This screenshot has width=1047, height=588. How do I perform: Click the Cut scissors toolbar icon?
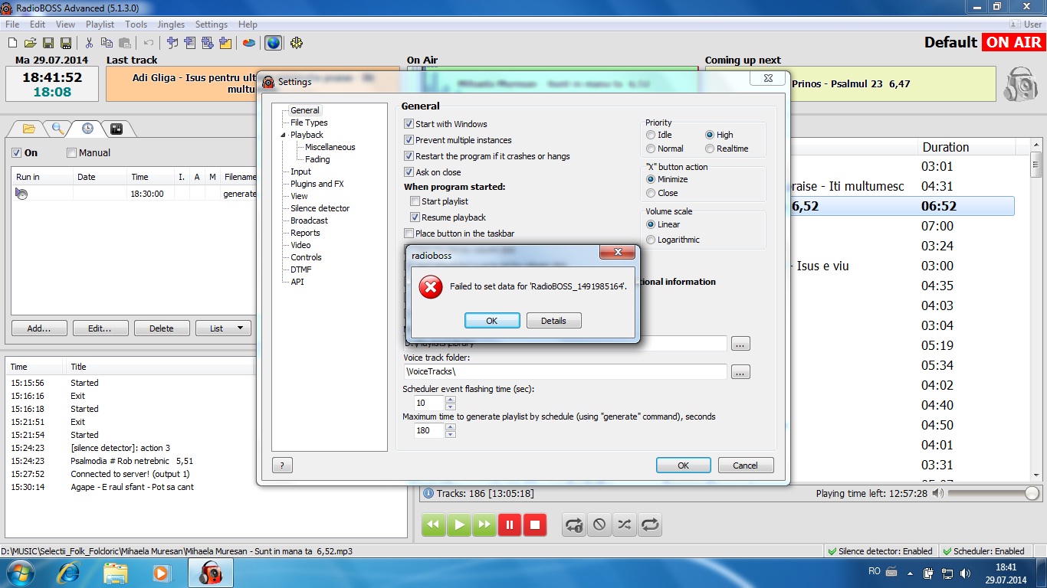point(89,43)
